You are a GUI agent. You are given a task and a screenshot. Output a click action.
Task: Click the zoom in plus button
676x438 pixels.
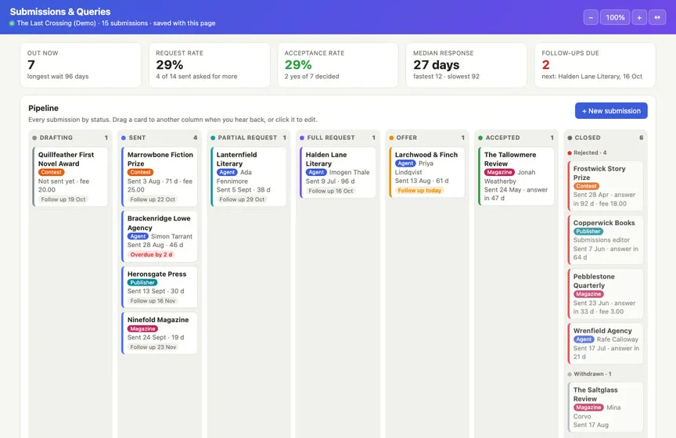[639, 17]
